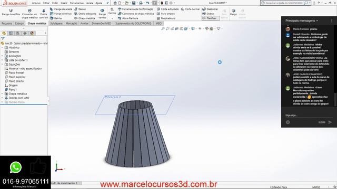Select Plano superior in the tree
The image size is (337, 189).
pos(15,77)
